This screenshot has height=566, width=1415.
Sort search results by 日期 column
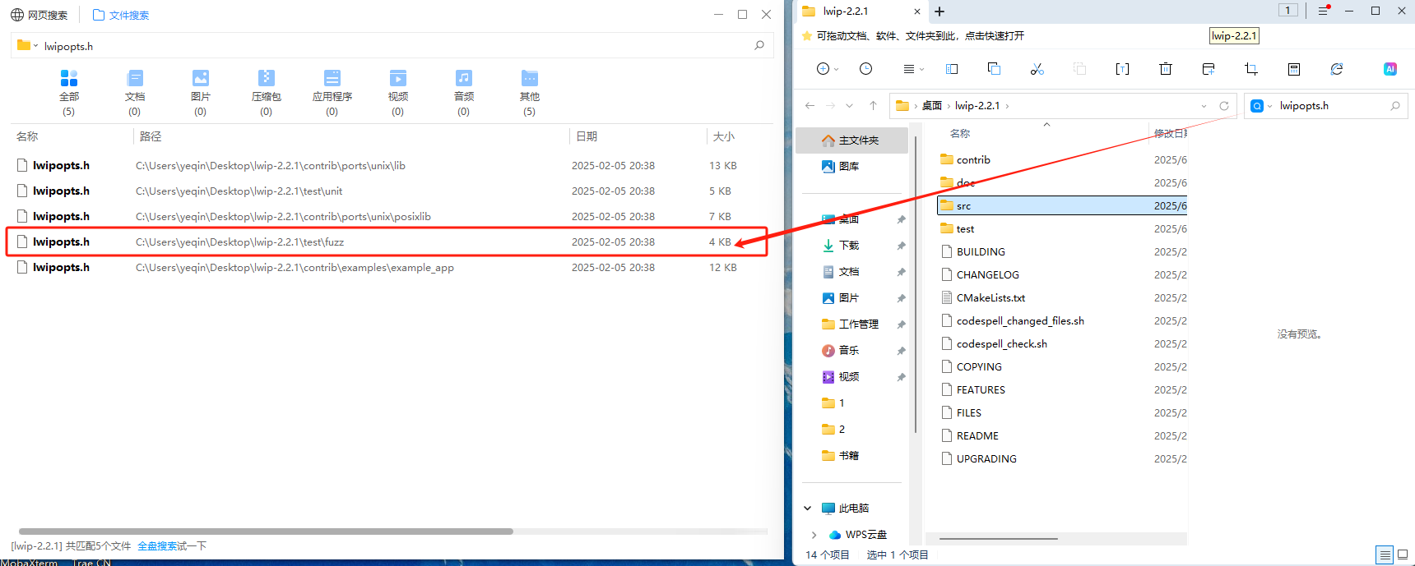click(587, 136)
